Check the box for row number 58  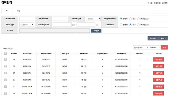click(5, 66)
